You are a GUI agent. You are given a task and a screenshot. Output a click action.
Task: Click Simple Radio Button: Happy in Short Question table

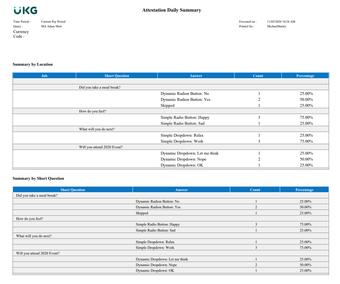158,224
